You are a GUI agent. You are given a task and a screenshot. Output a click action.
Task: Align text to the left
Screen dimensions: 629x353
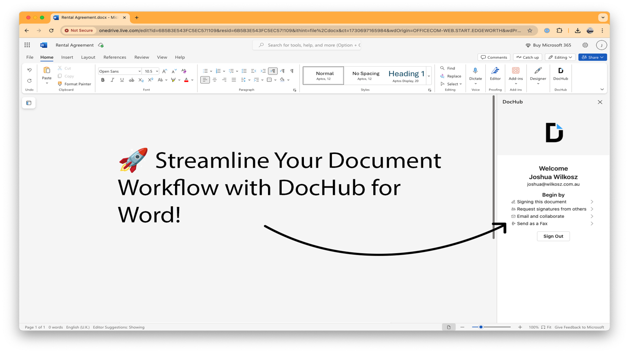[205, 80]
